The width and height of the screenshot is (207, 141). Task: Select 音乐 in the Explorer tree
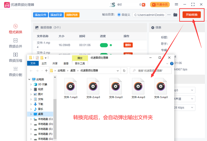pos(40,109)
